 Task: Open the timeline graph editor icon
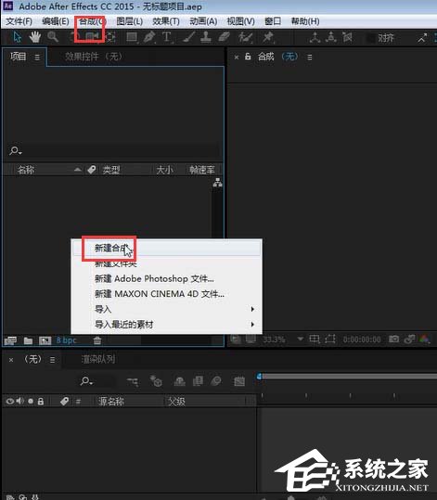(x=239, y=381)
